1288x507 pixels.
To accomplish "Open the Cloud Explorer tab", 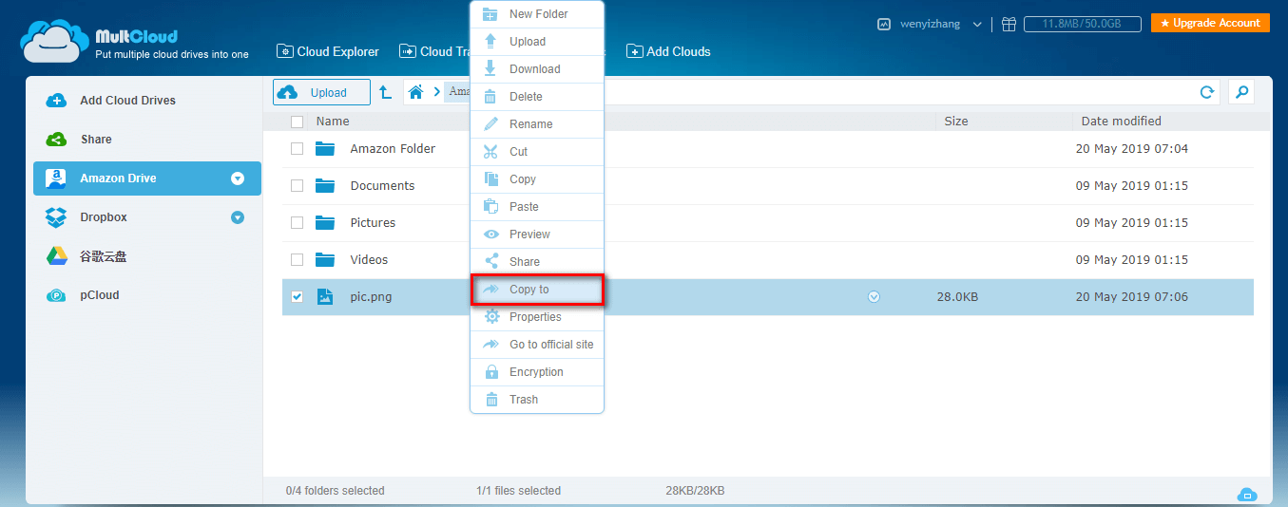I will (328, 51).
